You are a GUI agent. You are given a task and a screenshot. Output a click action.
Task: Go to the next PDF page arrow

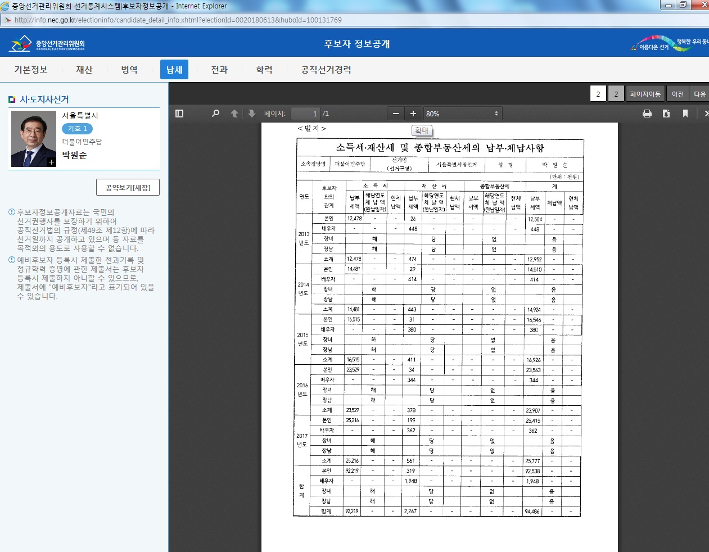tap(252, 114)
